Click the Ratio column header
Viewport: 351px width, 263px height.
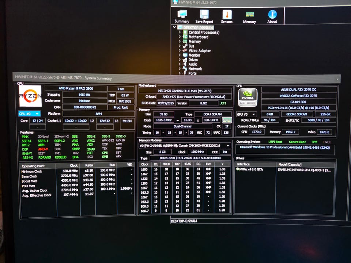tap(87, 165)
